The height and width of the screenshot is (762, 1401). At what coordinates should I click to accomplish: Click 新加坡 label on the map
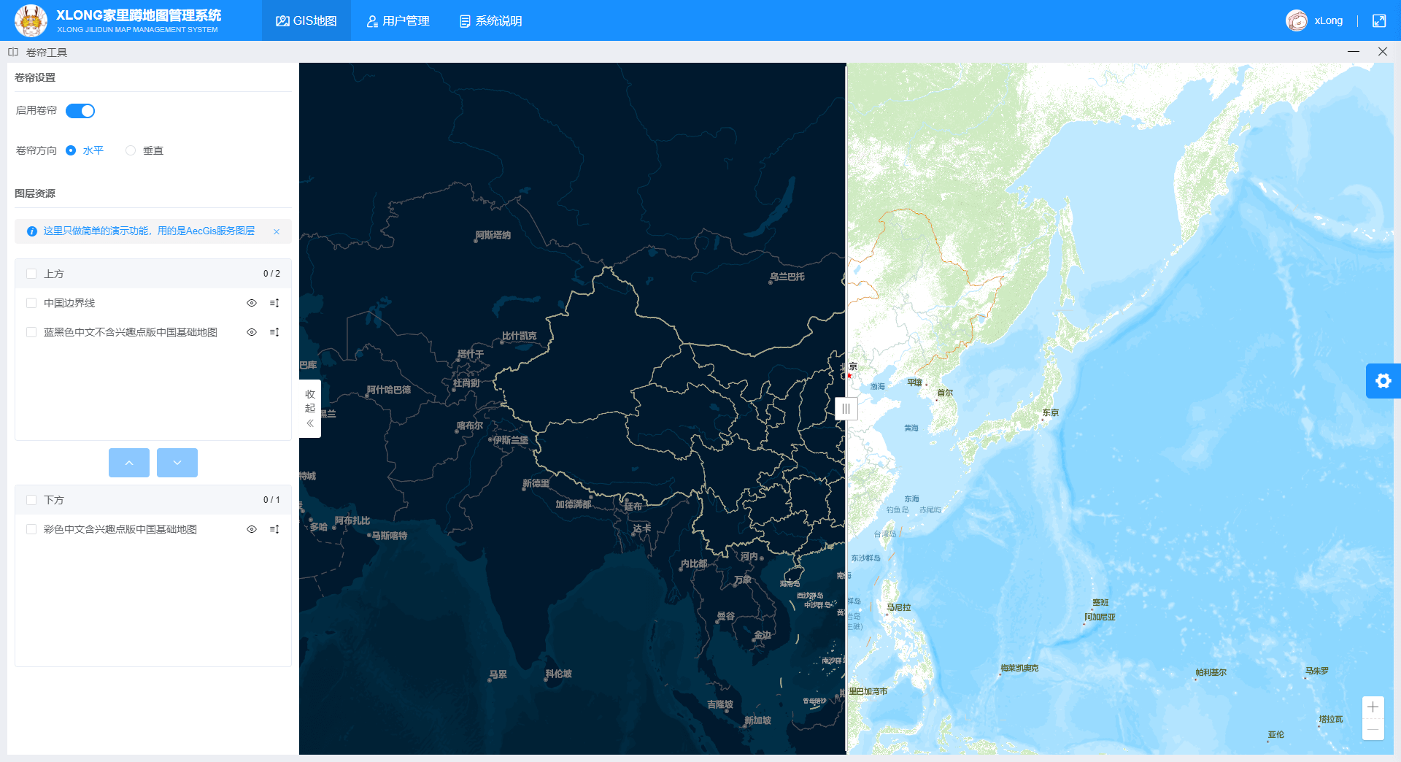pos(758,720)
